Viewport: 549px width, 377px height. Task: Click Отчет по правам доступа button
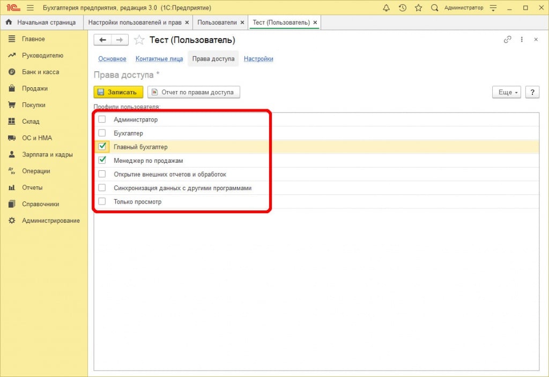click(194, 92)
